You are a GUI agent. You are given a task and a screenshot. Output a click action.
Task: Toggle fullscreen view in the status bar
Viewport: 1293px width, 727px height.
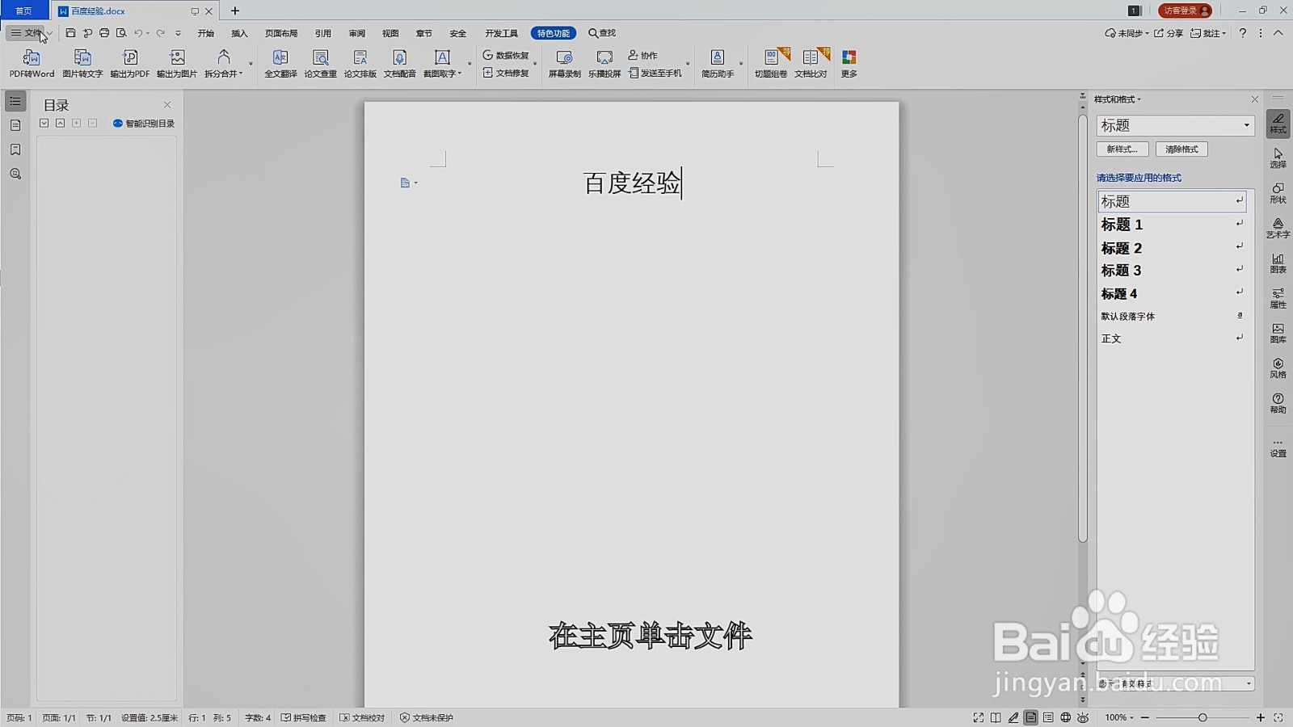tap(978, 717)
